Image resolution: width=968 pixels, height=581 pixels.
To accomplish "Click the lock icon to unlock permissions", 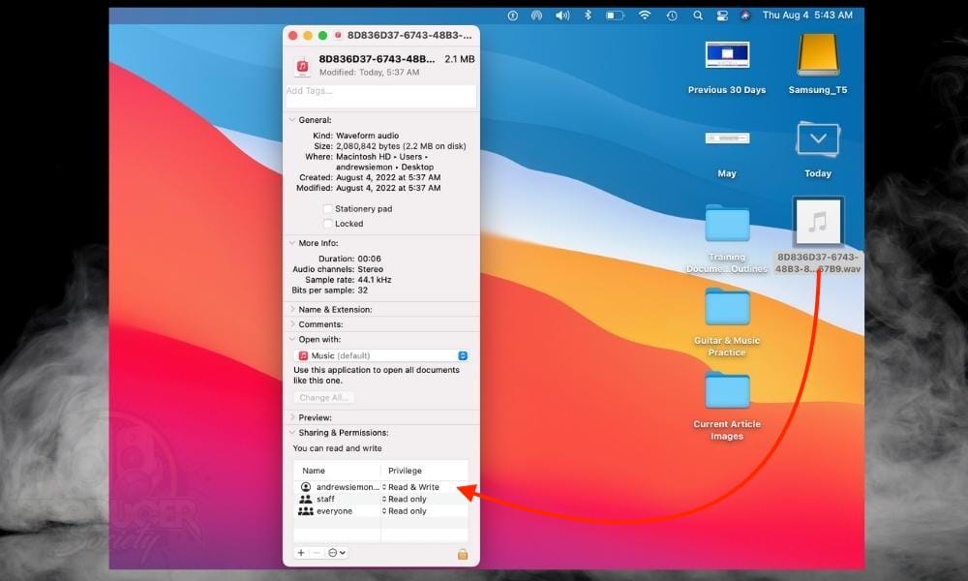I will point(463,554).
